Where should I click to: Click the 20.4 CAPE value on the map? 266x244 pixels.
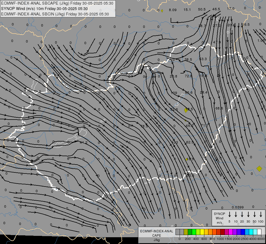pyautogui.click(x=231, y=25)
